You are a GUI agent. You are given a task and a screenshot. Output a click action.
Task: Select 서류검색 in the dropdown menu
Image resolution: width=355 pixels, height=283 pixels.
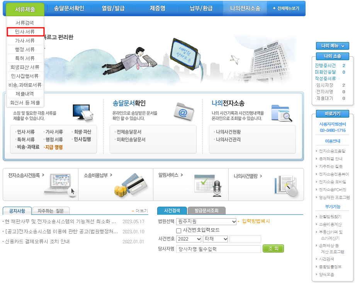(25, 23)
